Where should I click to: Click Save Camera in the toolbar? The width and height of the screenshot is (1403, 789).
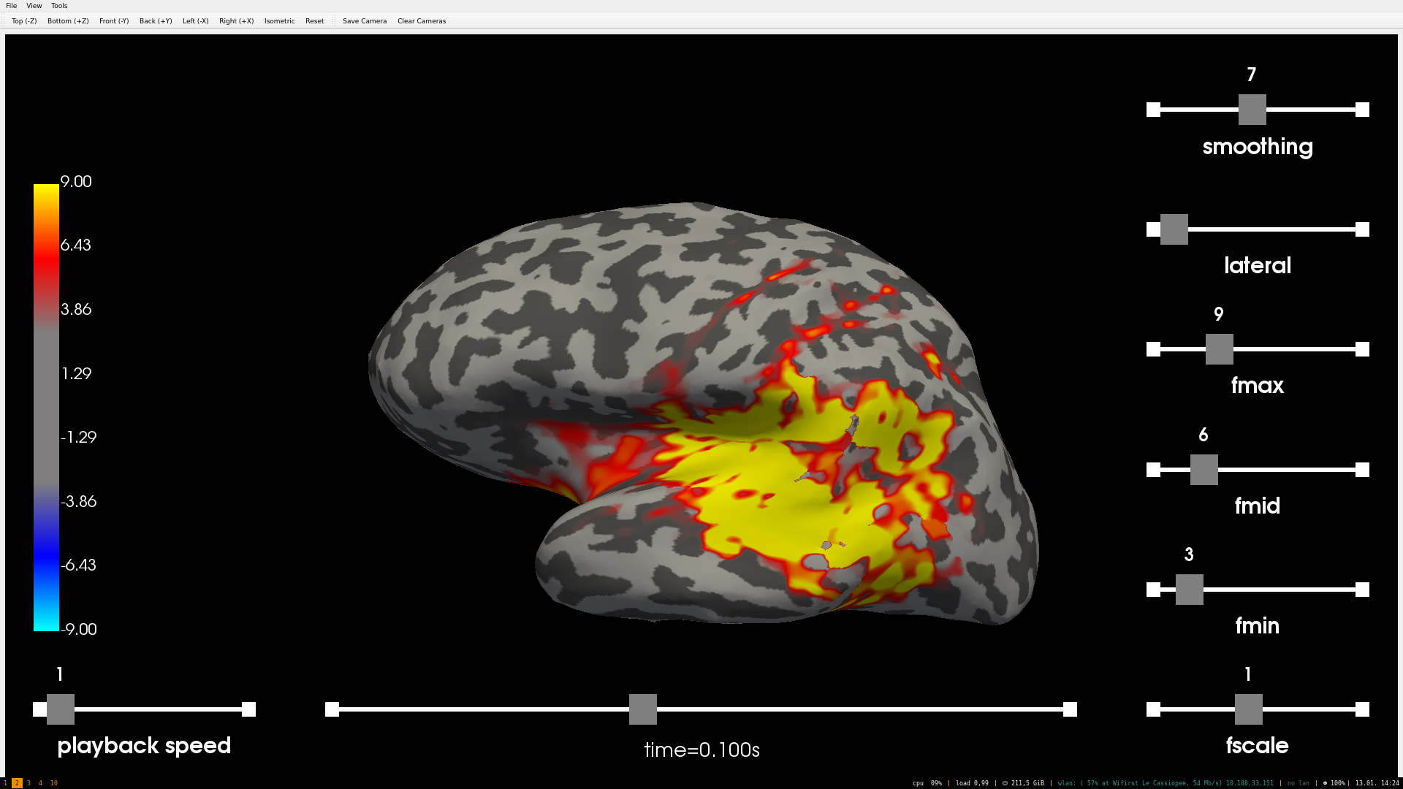coord(365,21)
